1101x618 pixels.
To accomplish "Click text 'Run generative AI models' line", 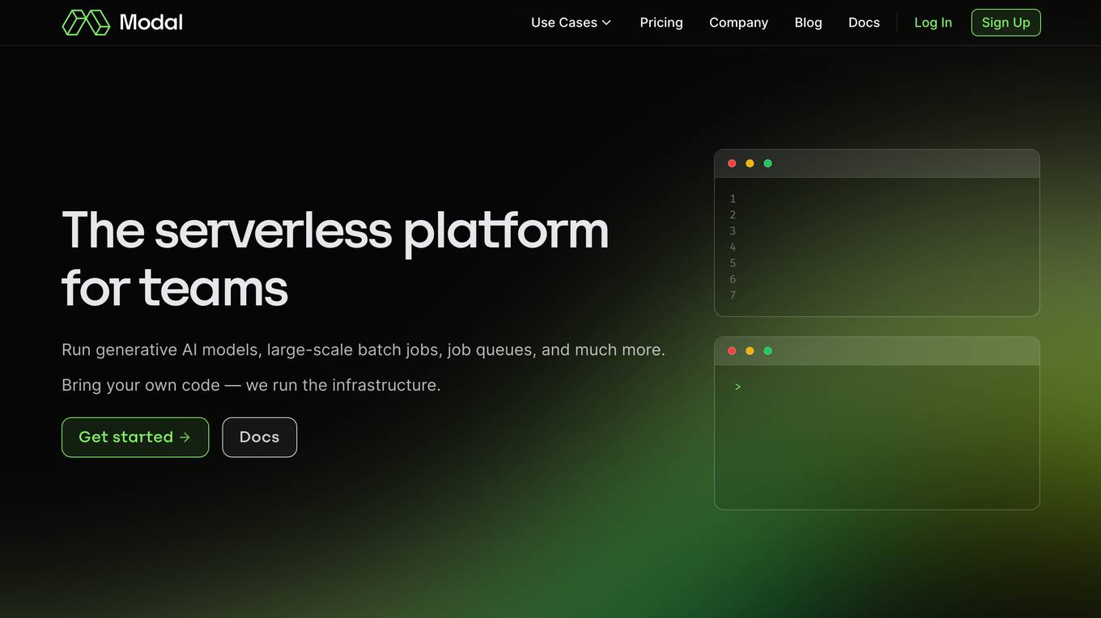I will pos(363,350).
